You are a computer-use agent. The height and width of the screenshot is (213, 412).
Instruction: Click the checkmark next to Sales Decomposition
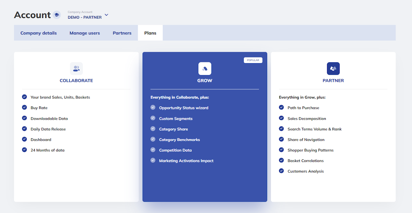coord(281,118)
